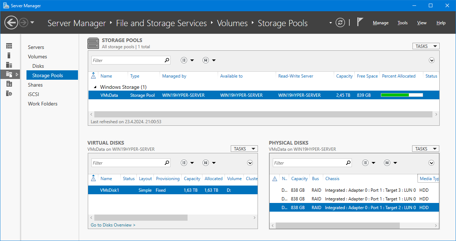Select Servers in navigation pane

pyautogui.click(x=36, y=47)
